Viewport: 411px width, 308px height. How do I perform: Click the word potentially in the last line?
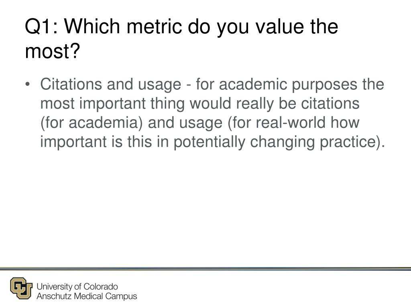209,142
